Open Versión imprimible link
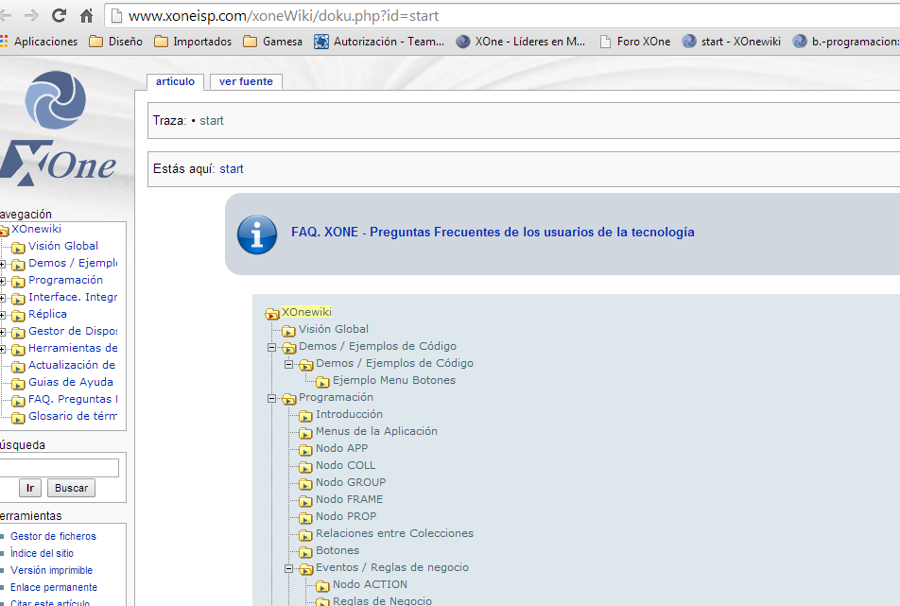The height and width of the screenshot is (606, 900). (52, 570)
